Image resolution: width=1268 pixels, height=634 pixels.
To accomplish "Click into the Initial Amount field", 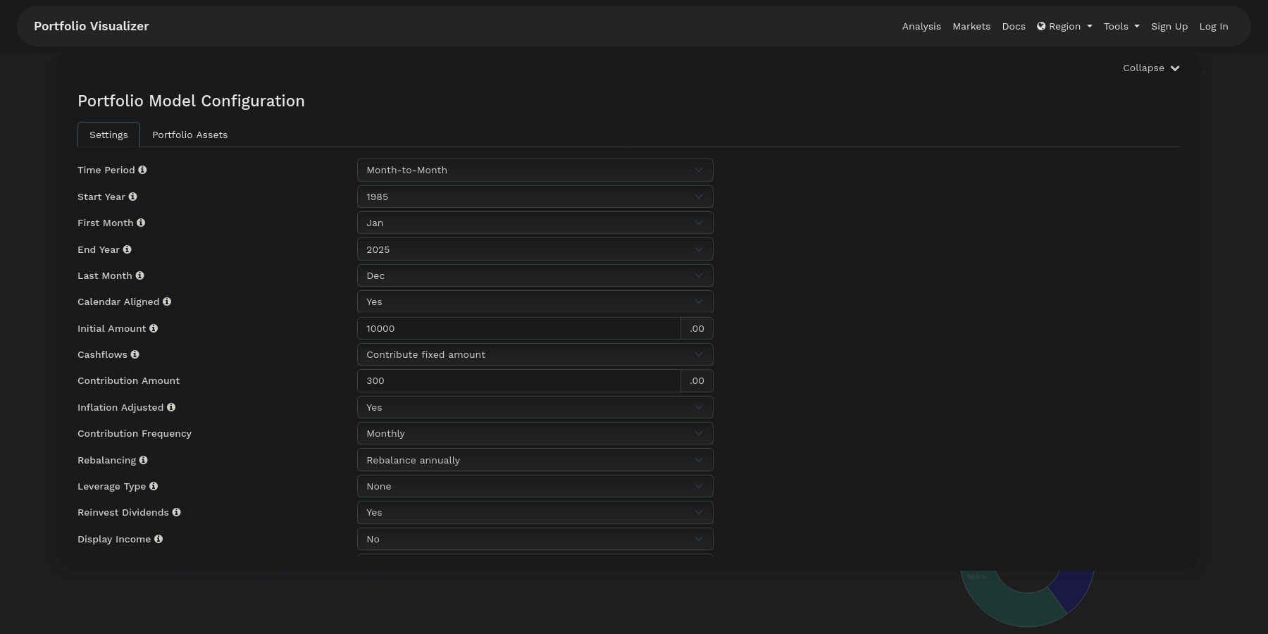I will coord(519,328).
